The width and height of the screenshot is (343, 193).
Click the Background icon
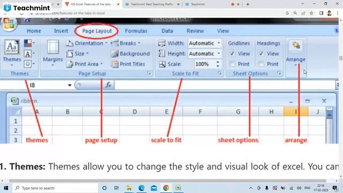tap(115, 54)
